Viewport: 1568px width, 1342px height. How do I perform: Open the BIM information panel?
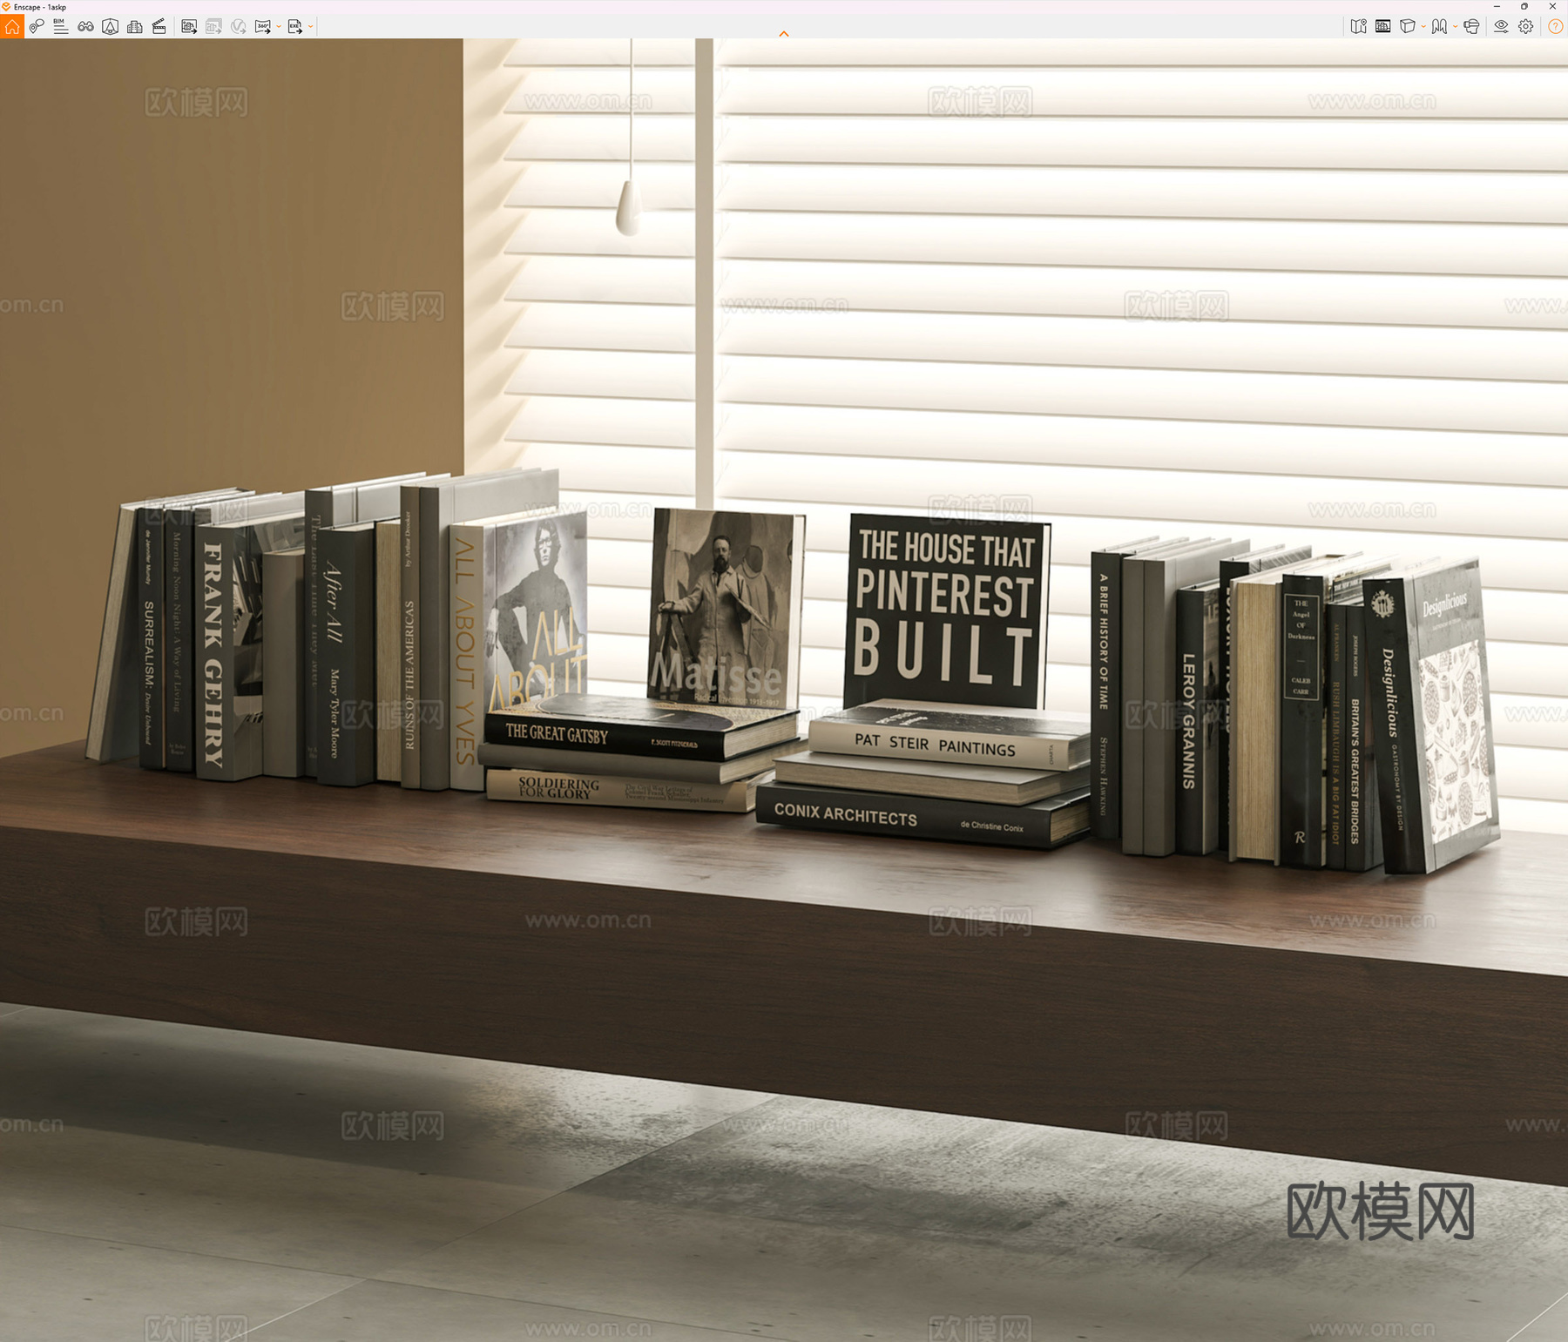coord(60,27)
